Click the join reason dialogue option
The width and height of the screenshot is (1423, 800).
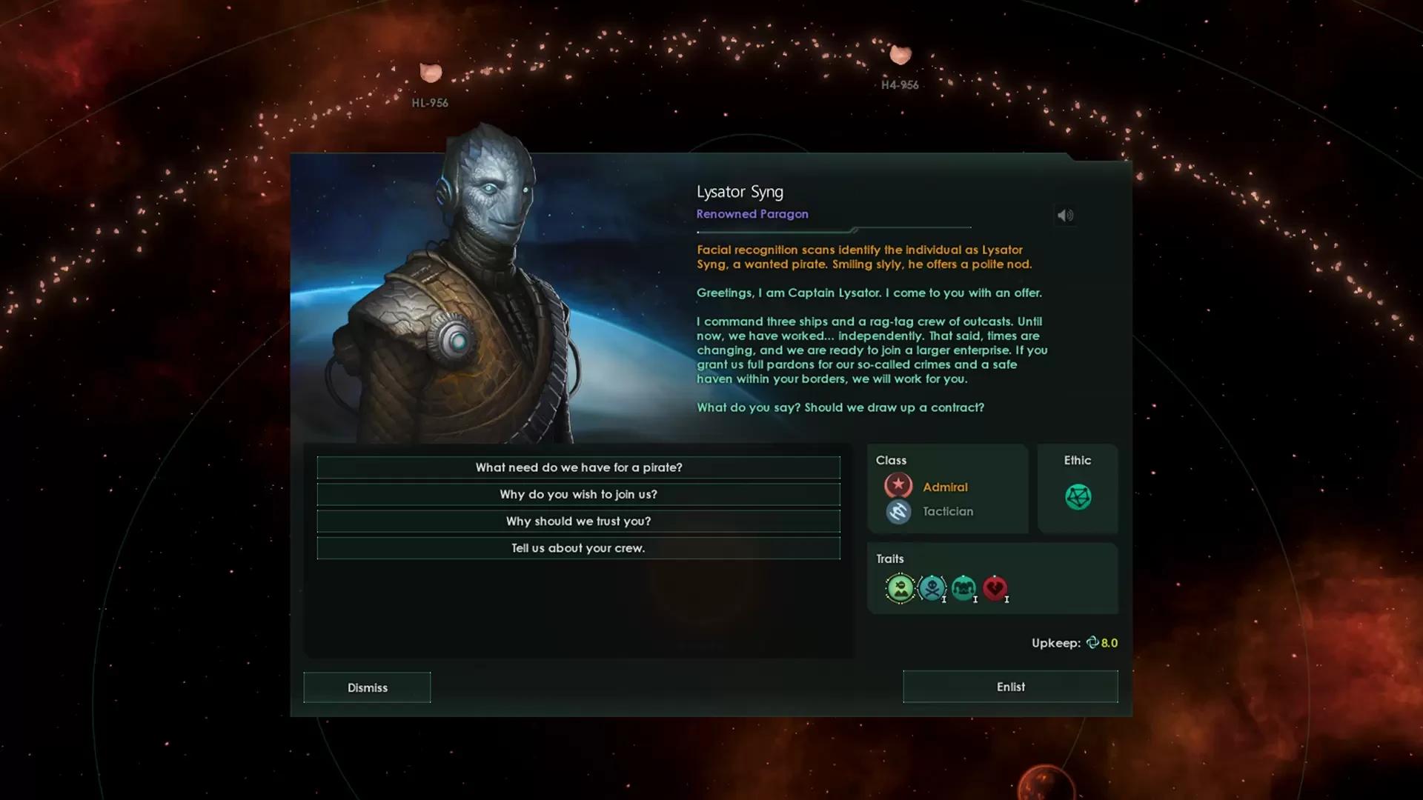point(577,493)
